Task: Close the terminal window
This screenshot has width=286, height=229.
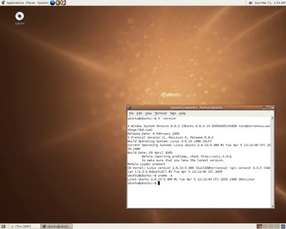Action: tap(273, 108)
